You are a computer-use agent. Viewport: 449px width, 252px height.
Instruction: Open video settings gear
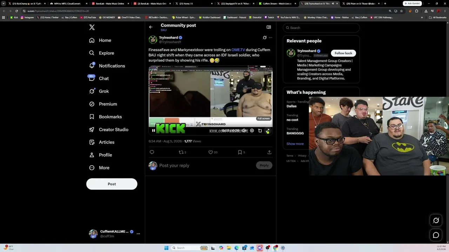pyautogui.click(x=252, y=131)
